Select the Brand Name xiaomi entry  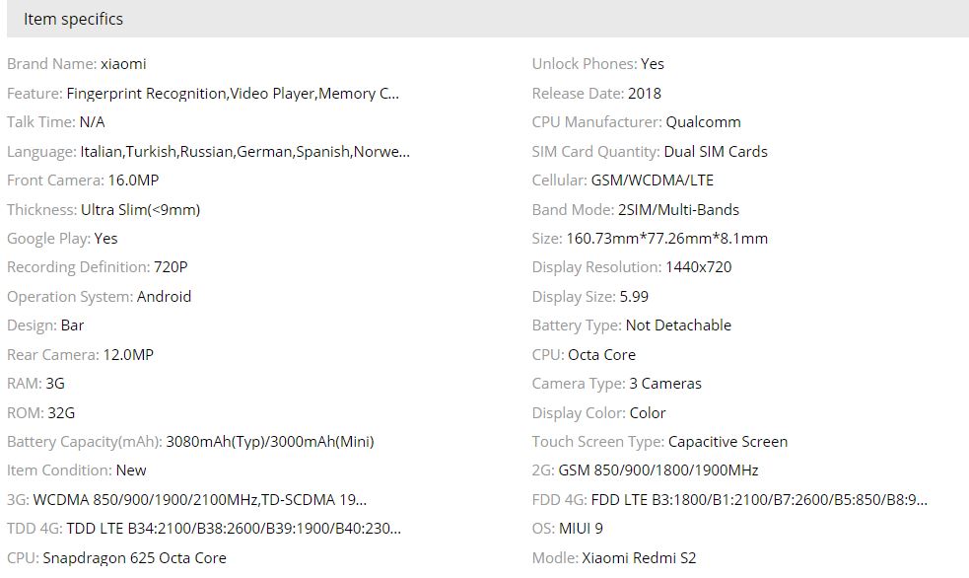point(123,64)
